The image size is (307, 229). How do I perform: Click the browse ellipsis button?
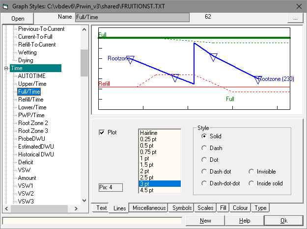(295, 18)
